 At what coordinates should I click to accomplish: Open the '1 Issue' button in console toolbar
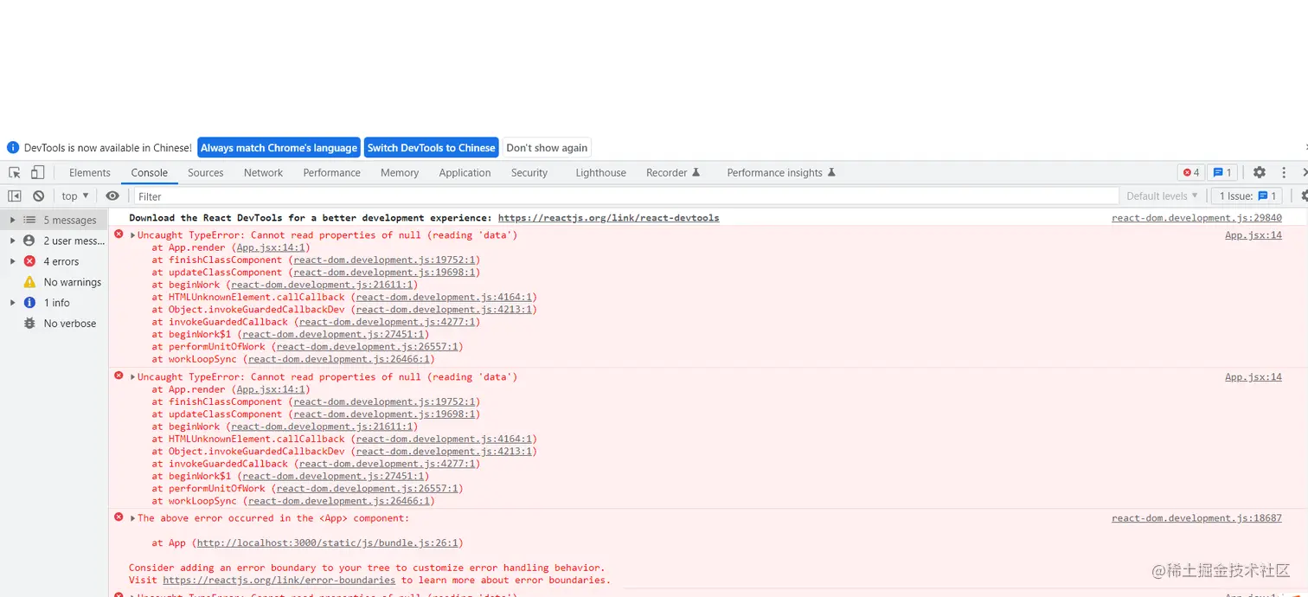[1247, 196]
